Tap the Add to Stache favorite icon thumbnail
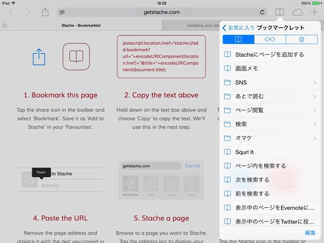 [x=131, y=184]
